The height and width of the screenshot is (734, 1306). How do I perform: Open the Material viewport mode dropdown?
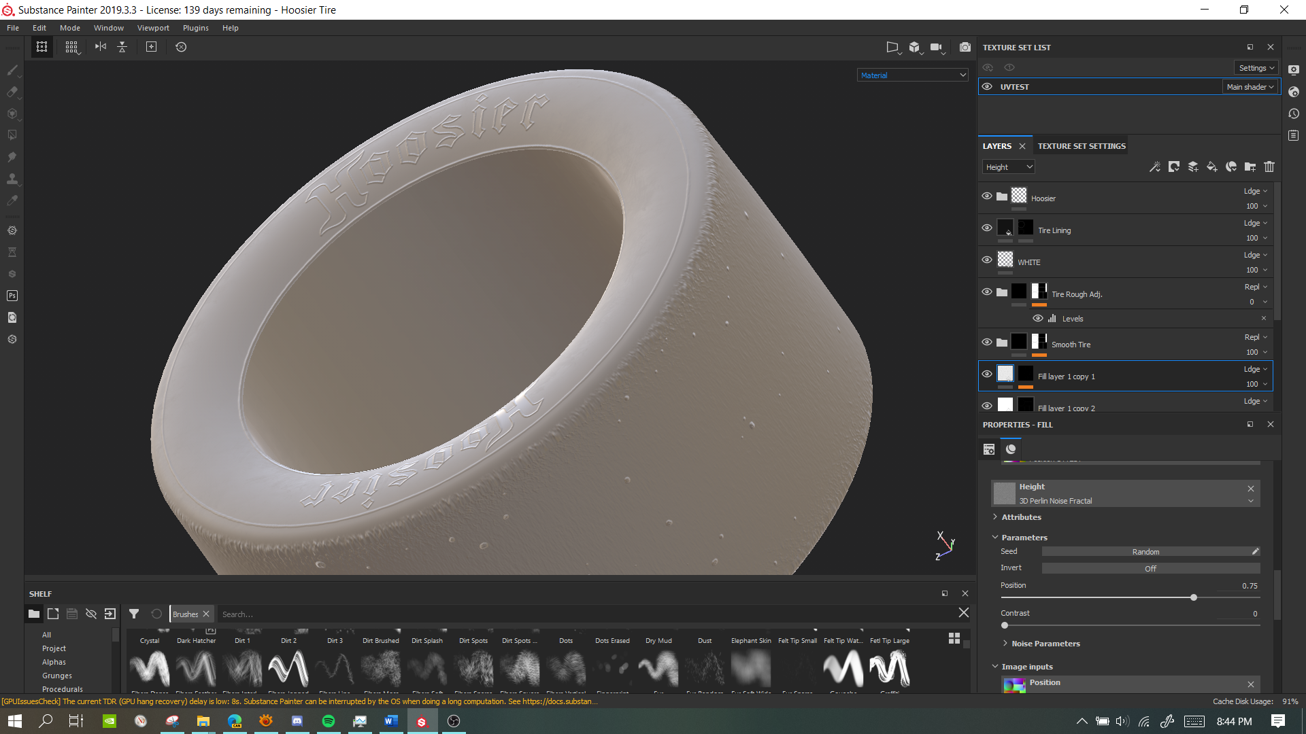coord(912,75)
